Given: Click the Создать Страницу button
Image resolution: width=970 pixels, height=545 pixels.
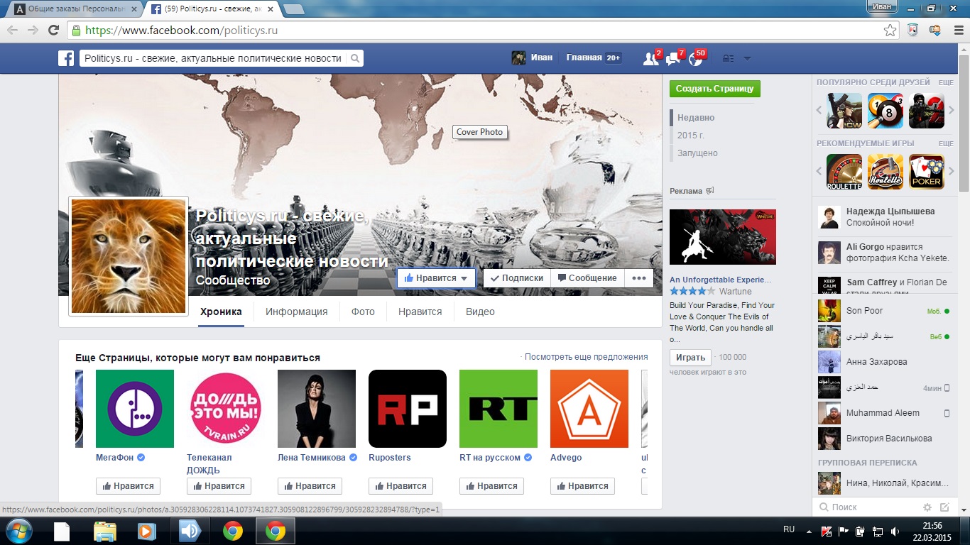Looking at the screenshot, I should click(x=714, y=89).
